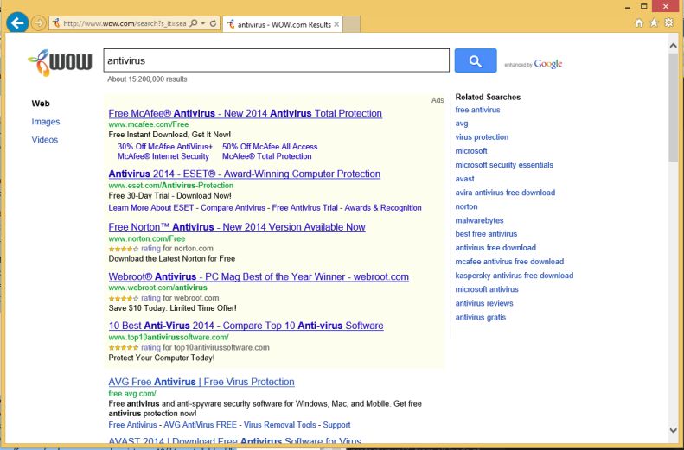The image size is (684, 450).
Task: Click the Favorites star icon
Action: coord(654,22)
